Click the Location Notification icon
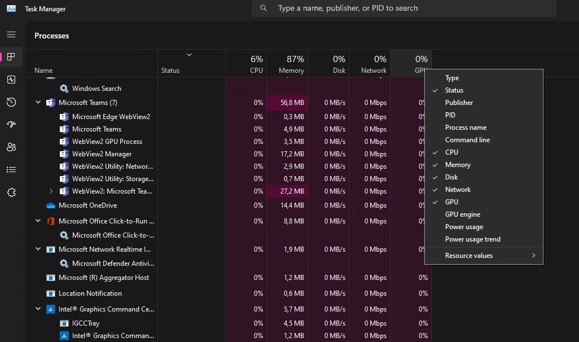Image resolution: width=579 pixels, height=342 pixels. [x=51, y=293]
